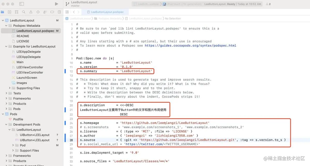Click the LeeButtonLayout.git source URL
This screenshot has height=166, width=310.
187,140
